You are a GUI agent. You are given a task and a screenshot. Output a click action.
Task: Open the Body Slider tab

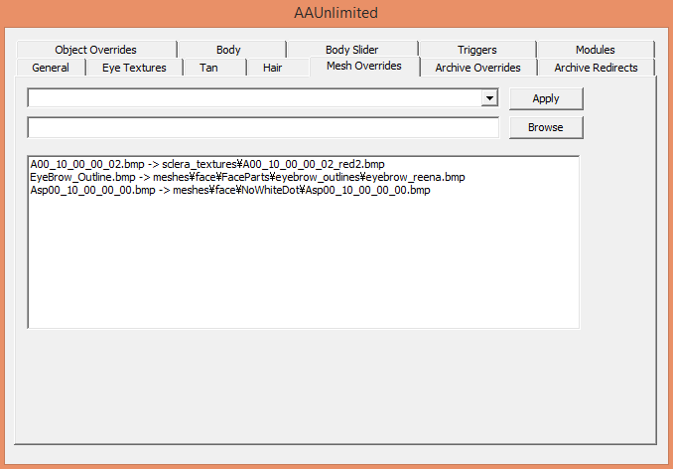tap(352, 50)
